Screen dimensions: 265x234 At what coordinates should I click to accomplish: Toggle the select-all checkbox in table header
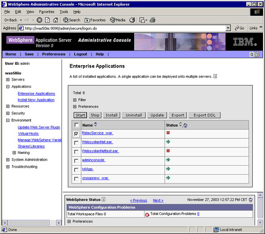point(77,125)
